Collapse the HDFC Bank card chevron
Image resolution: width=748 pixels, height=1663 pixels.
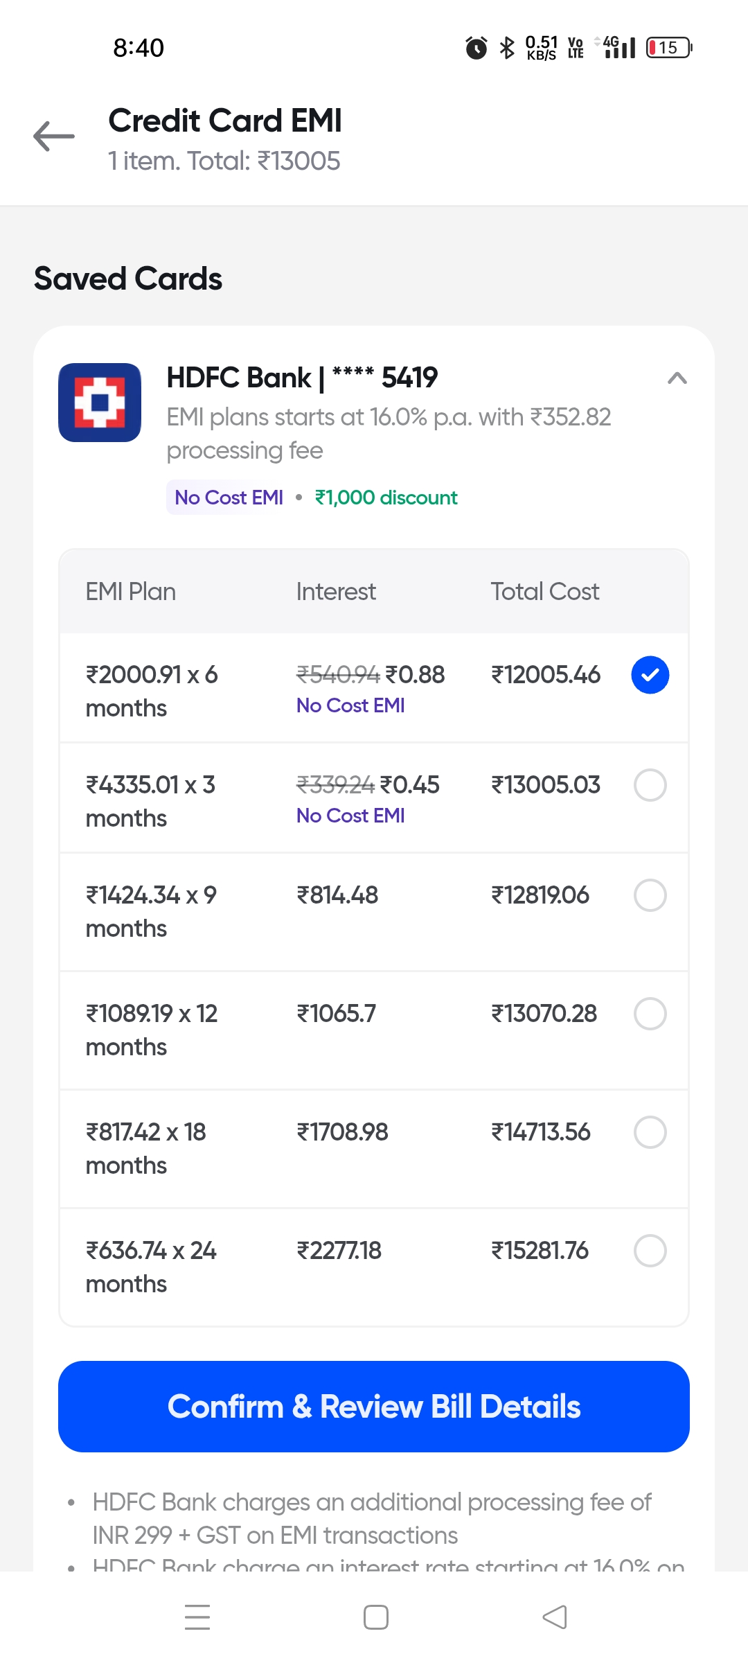677,378
